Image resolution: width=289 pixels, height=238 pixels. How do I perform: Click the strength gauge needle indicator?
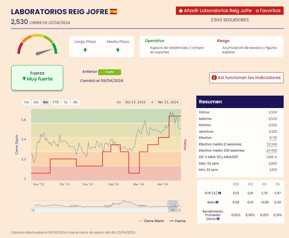[44, 52]
